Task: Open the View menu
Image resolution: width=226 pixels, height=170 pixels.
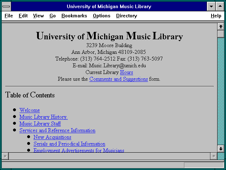Action: tap(38, 16)
